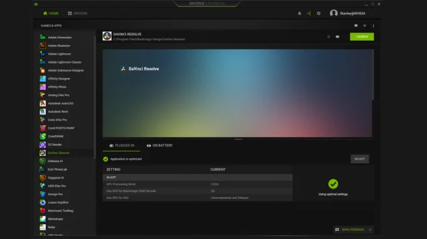This screenshot has width=427, height=239.
Task: Select the HDR Efex Pro icon
Action: (x=43, y=186)
